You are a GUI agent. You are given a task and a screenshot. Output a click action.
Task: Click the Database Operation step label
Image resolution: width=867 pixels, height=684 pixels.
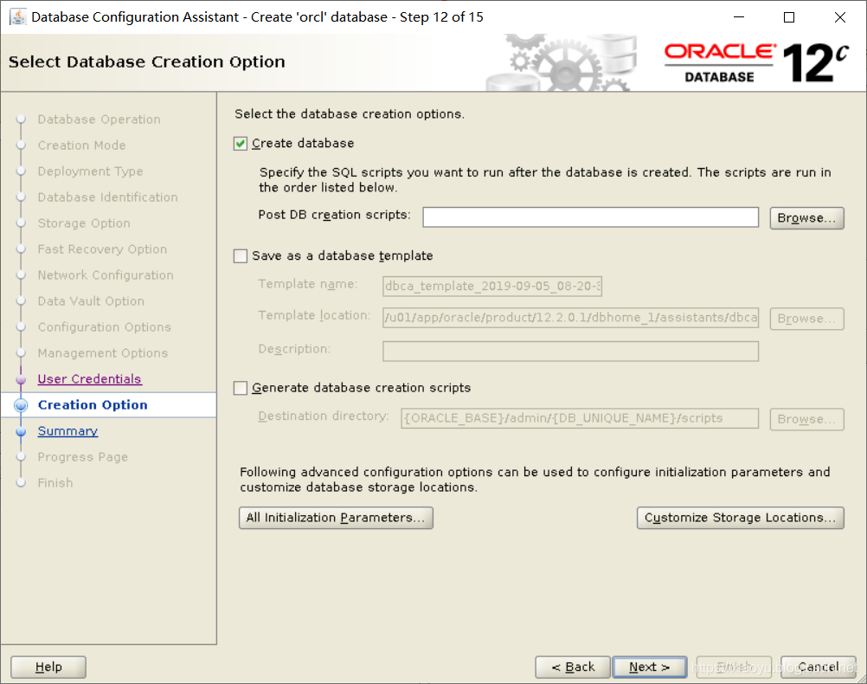pos(99,119)
